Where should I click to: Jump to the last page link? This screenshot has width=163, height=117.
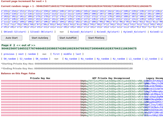pyautogui.click(x=78, y=54)
